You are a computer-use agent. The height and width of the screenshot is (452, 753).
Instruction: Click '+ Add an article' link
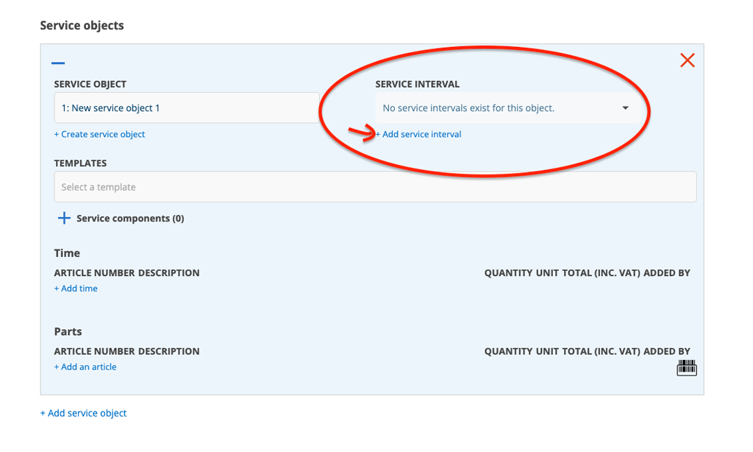85,367
